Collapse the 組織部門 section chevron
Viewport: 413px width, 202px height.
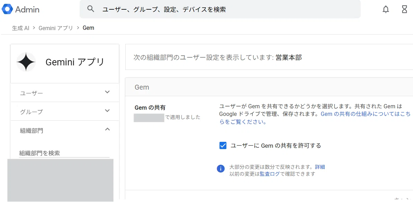(x=107, y=129)
